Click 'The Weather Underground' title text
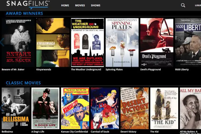Screen dimensions: 201x134 click(86, 70)
